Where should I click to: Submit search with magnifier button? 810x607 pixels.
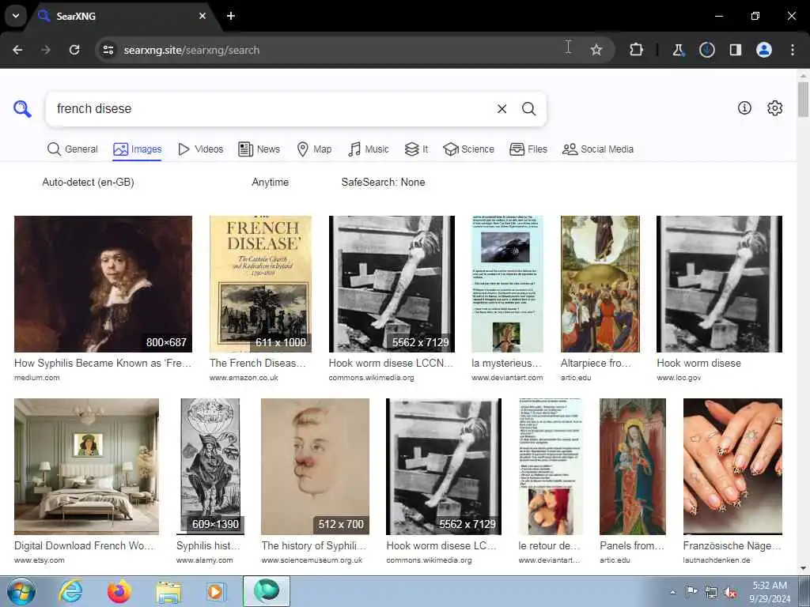[x=528, y=109]
